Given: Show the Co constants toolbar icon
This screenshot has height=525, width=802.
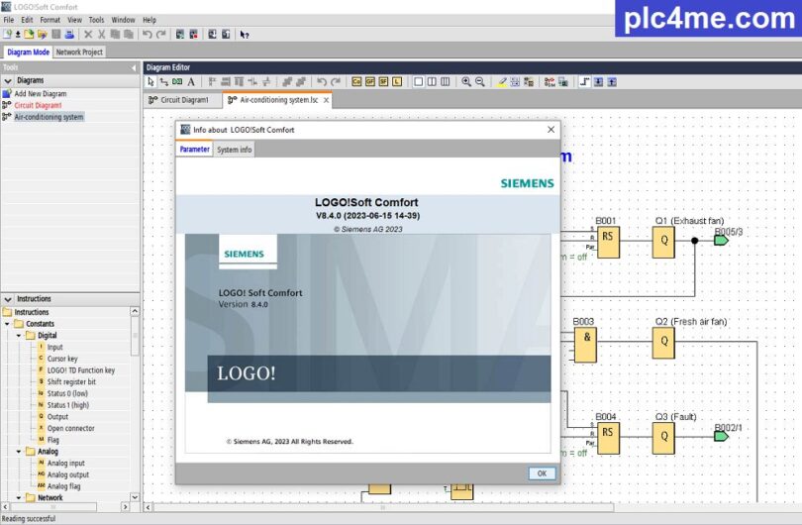Looking at the screenshot, I should pyautogui.click(x=356, y=82).
